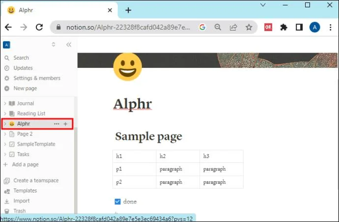Click the Google icon in address bar
339x222 pixels.
click(202, 27)
